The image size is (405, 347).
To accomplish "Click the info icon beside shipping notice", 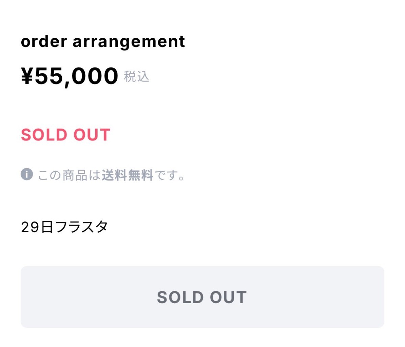I will (27, 175).
